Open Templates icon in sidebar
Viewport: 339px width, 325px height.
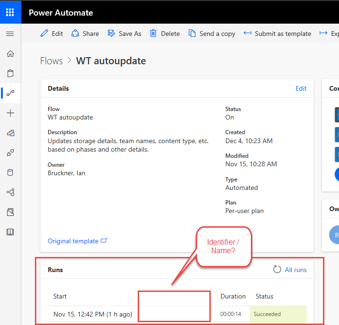tap(10, 133)
